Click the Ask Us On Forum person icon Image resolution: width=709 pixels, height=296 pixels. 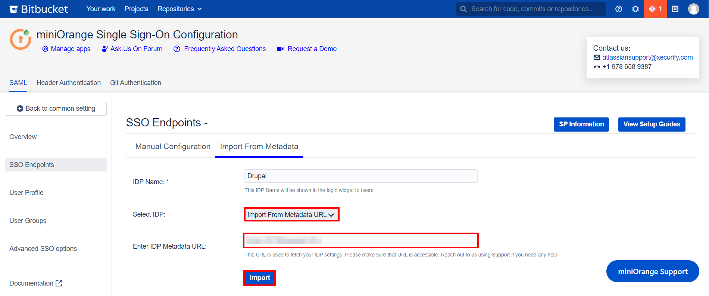coord(105,49)
